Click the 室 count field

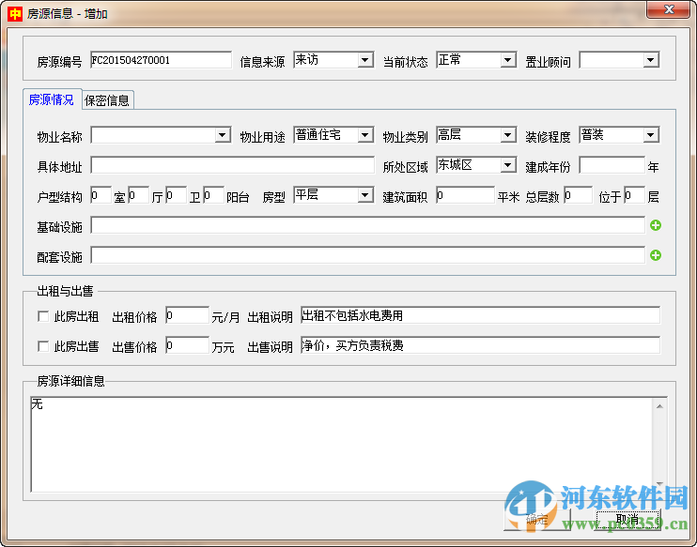pos(101,195)
